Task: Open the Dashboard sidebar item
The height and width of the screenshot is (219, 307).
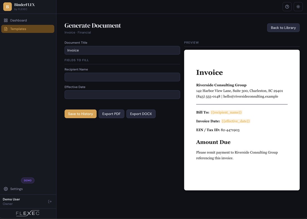Action: click(x=28, y=20)
